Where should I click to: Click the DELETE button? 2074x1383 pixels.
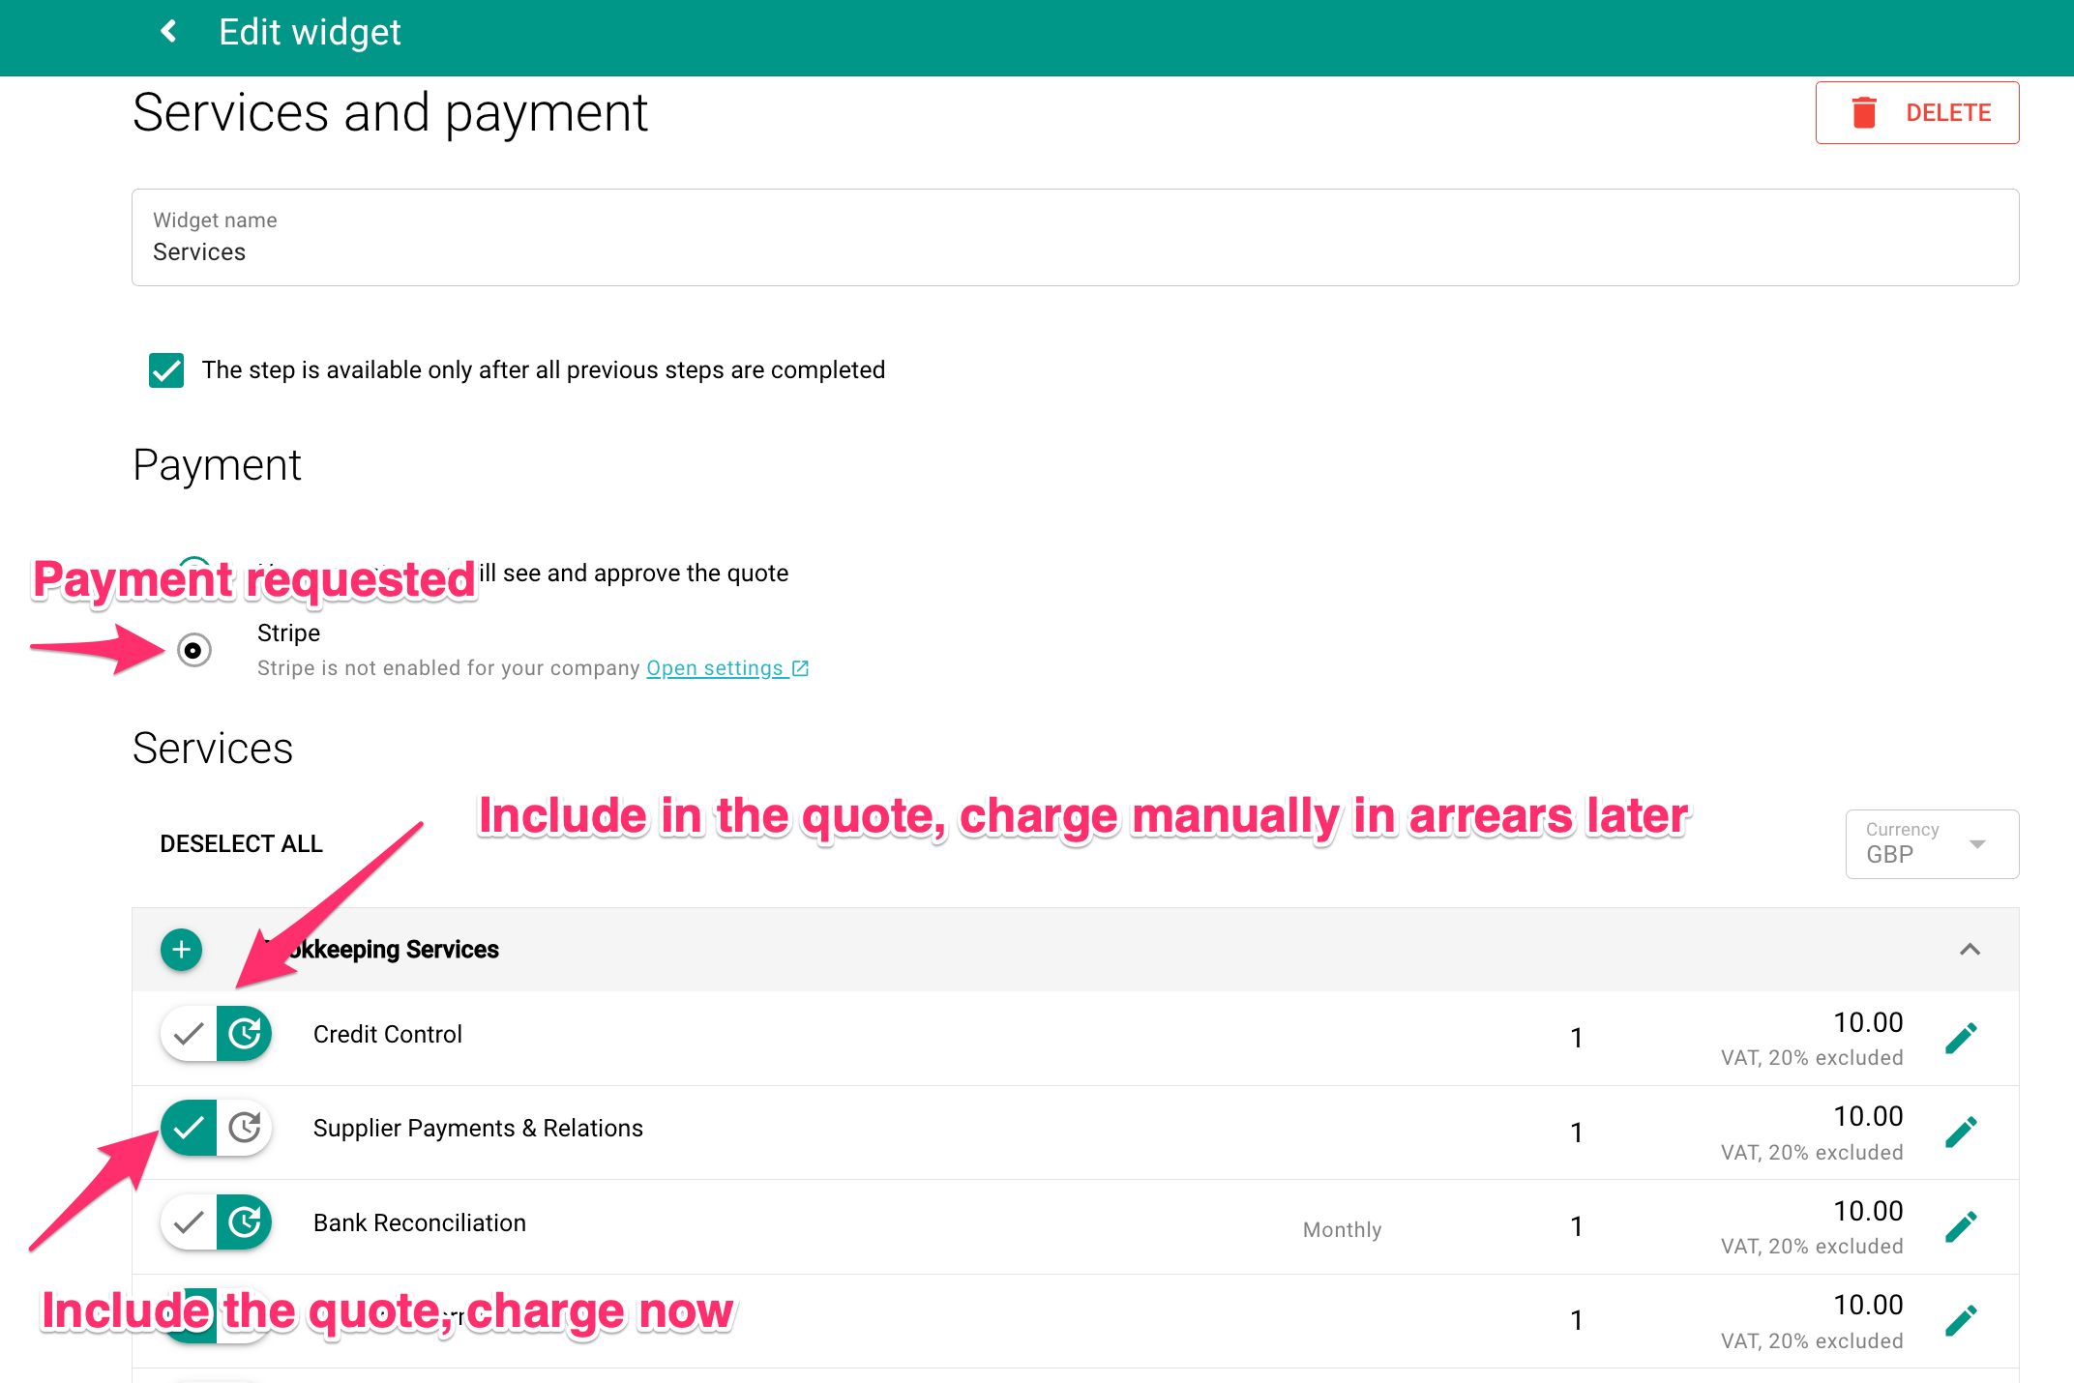(x=1947, y=112)
